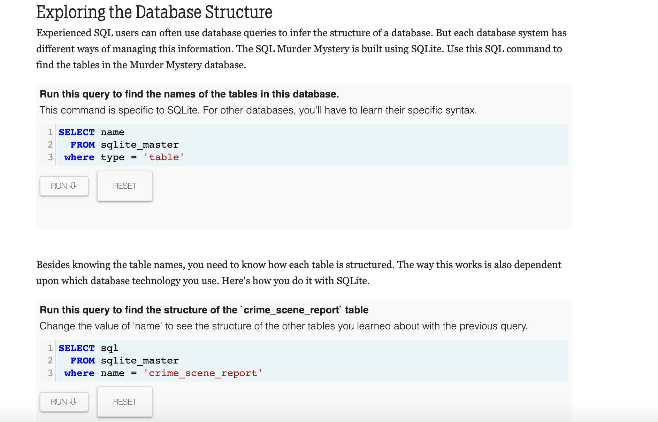Click the 'type' column in first query
This screenshot has width=658, height=422.
click(112, 157)
